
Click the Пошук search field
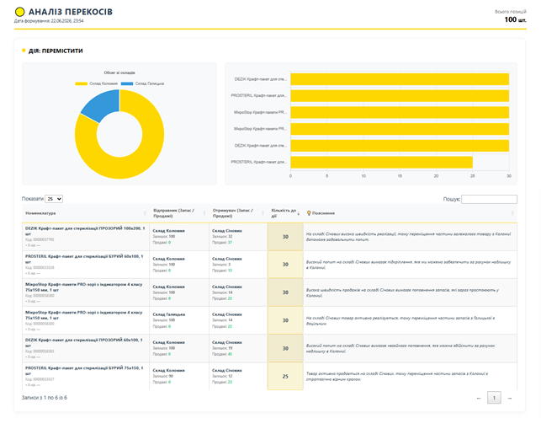[x=489, y=199]
